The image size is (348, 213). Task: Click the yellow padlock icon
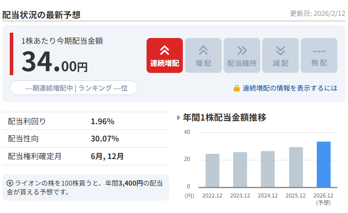click(237, 88)
